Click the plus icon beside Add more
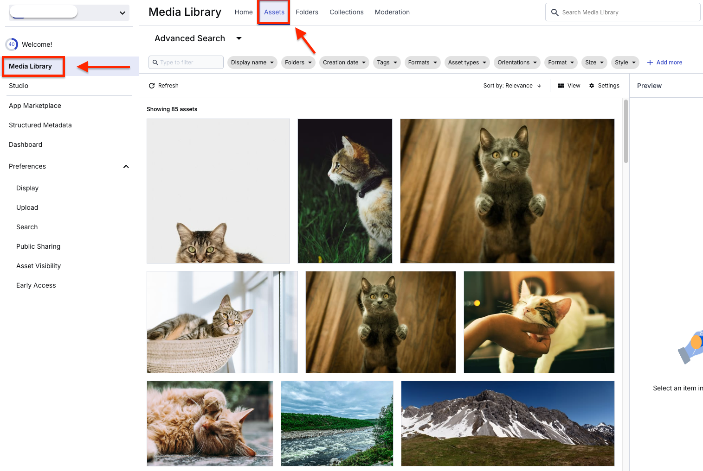Screen dimensions: 703x471 pyautogui.click(x=650, y=62)
